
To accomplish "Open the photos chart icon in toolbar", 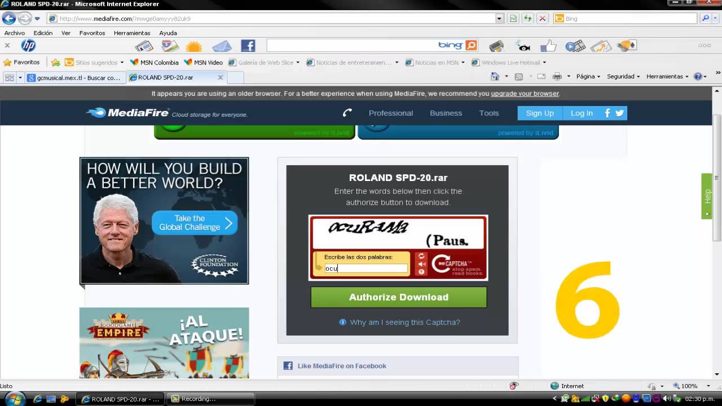I will point(601,46).
